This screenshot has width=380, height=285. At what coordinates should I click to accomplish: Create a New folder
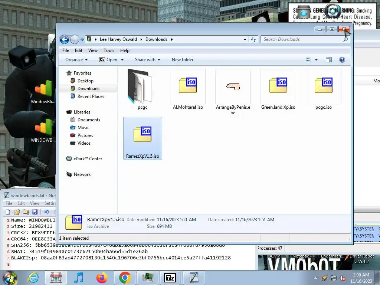(x=183, y=60)
